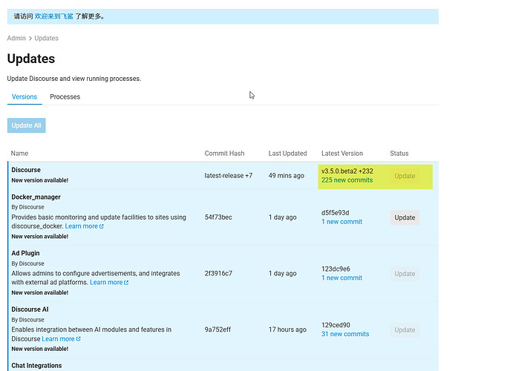Screen dimensions: 507x371
Task: Open Docker_manager 1 new commit link
Action: tap(341, 222)
